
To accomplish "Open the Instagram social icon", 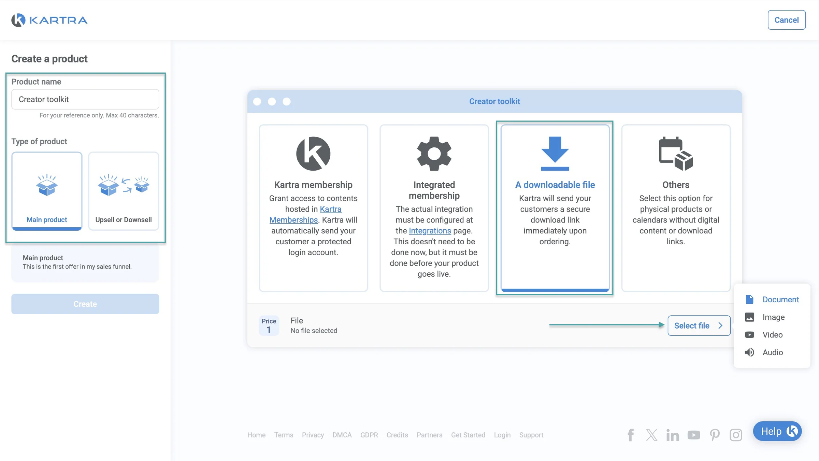I will pyautogui.click(x=736, y=435).
